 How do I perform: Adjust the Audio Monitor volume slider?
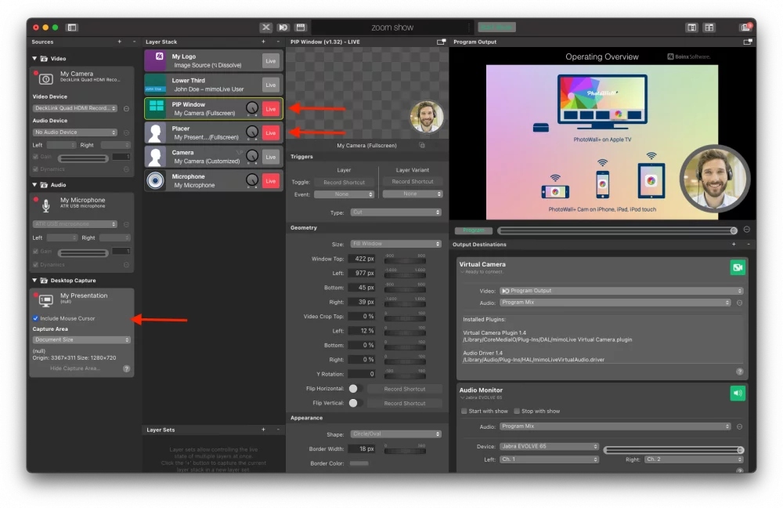click(673, 450)
